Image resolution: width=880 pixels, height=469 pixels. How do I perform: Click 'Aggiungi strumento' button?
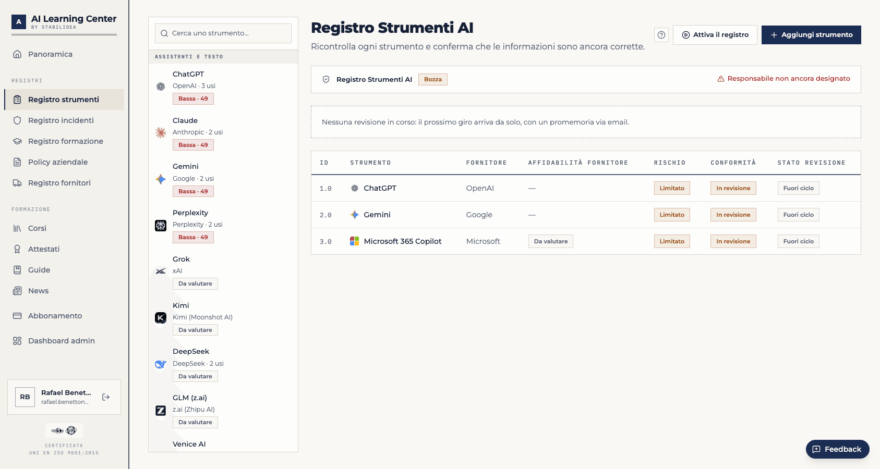(811, 35)
